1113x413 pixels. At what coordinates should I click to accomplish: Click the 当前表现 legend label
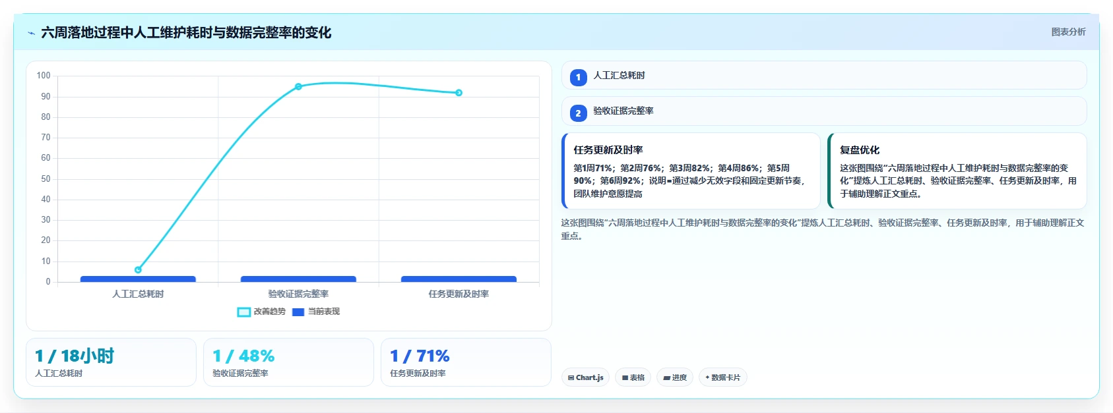pos(324,312)
